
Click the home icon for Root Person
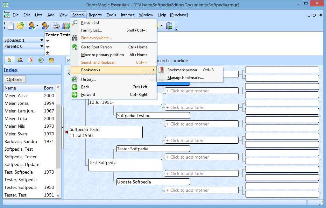pyautogui.click(x=74, y=47)
